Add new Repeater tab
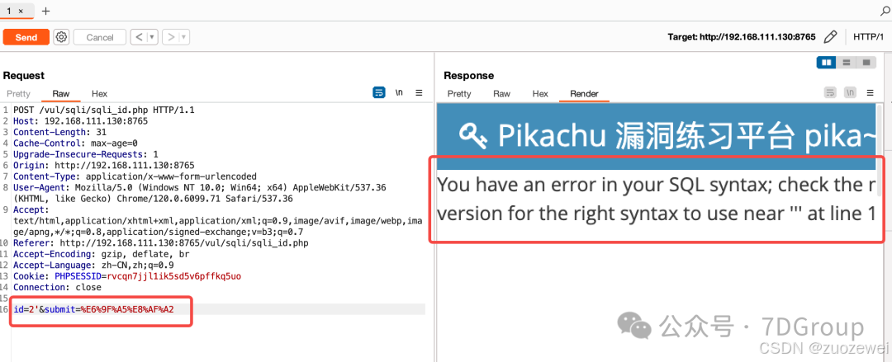Image resolution: width=892 pixels, height=362 pixels. [46, 11]
